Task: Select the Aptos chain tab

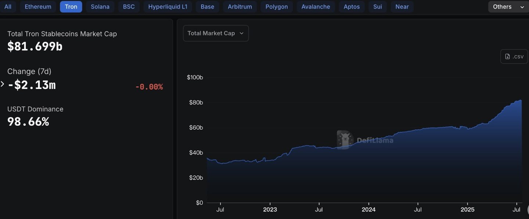Action: click(x=352, y=7)
